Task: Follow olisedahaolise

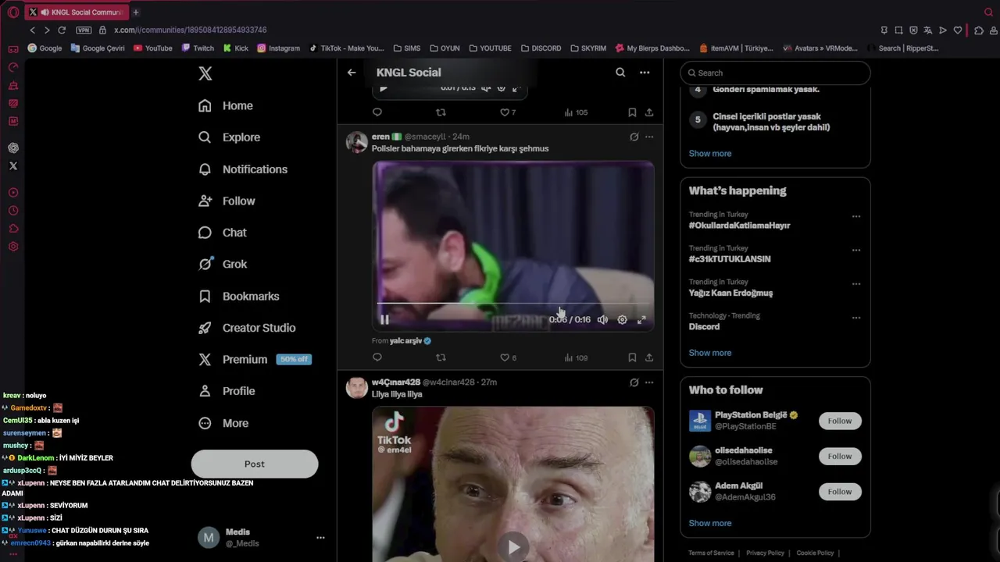Action: 840,457
